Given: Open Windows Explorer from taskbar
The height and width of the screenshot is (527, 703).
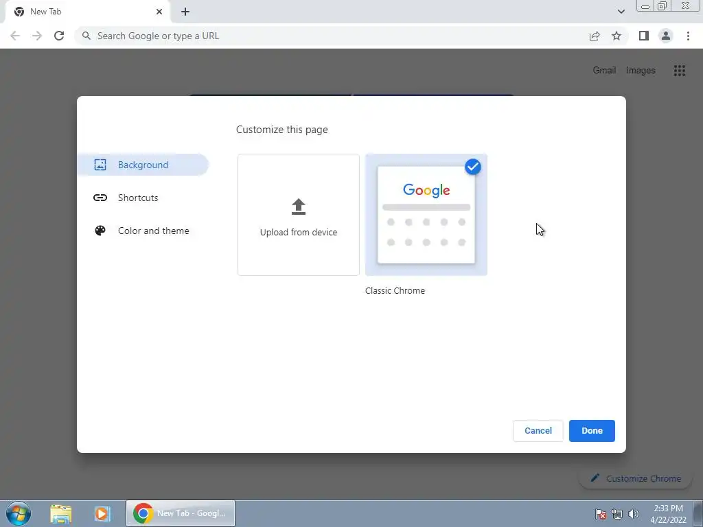Looking at the screenshot, I should click(x=61, y=513).
